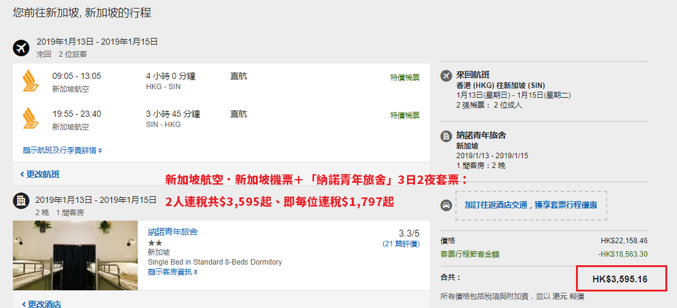Image resolution: width=677 pixels, height=308 pixels.
Task: Click the 19:55 - 23:40 flight time
Action: click(x=77, y=114)
